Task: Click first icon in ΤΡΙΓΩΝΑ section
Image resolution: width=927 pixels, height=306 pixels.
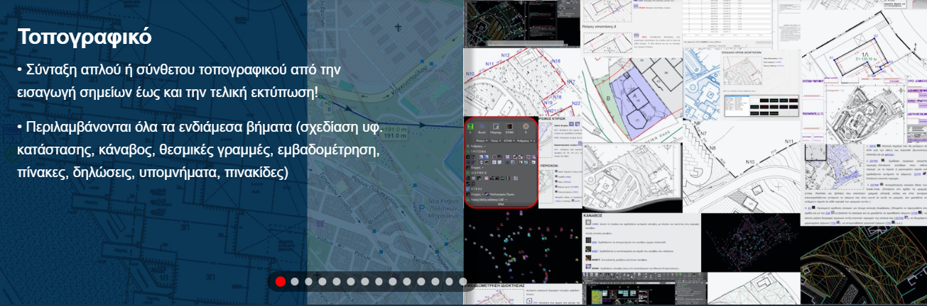Action: click(468, 157)
